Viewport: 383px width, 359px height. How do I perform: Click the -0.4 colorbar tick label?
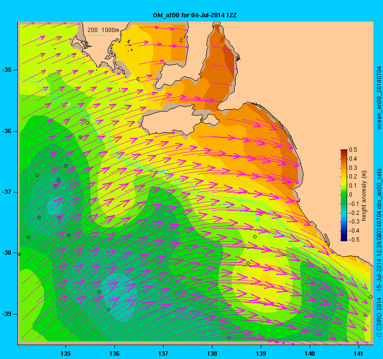click(354, 231)
